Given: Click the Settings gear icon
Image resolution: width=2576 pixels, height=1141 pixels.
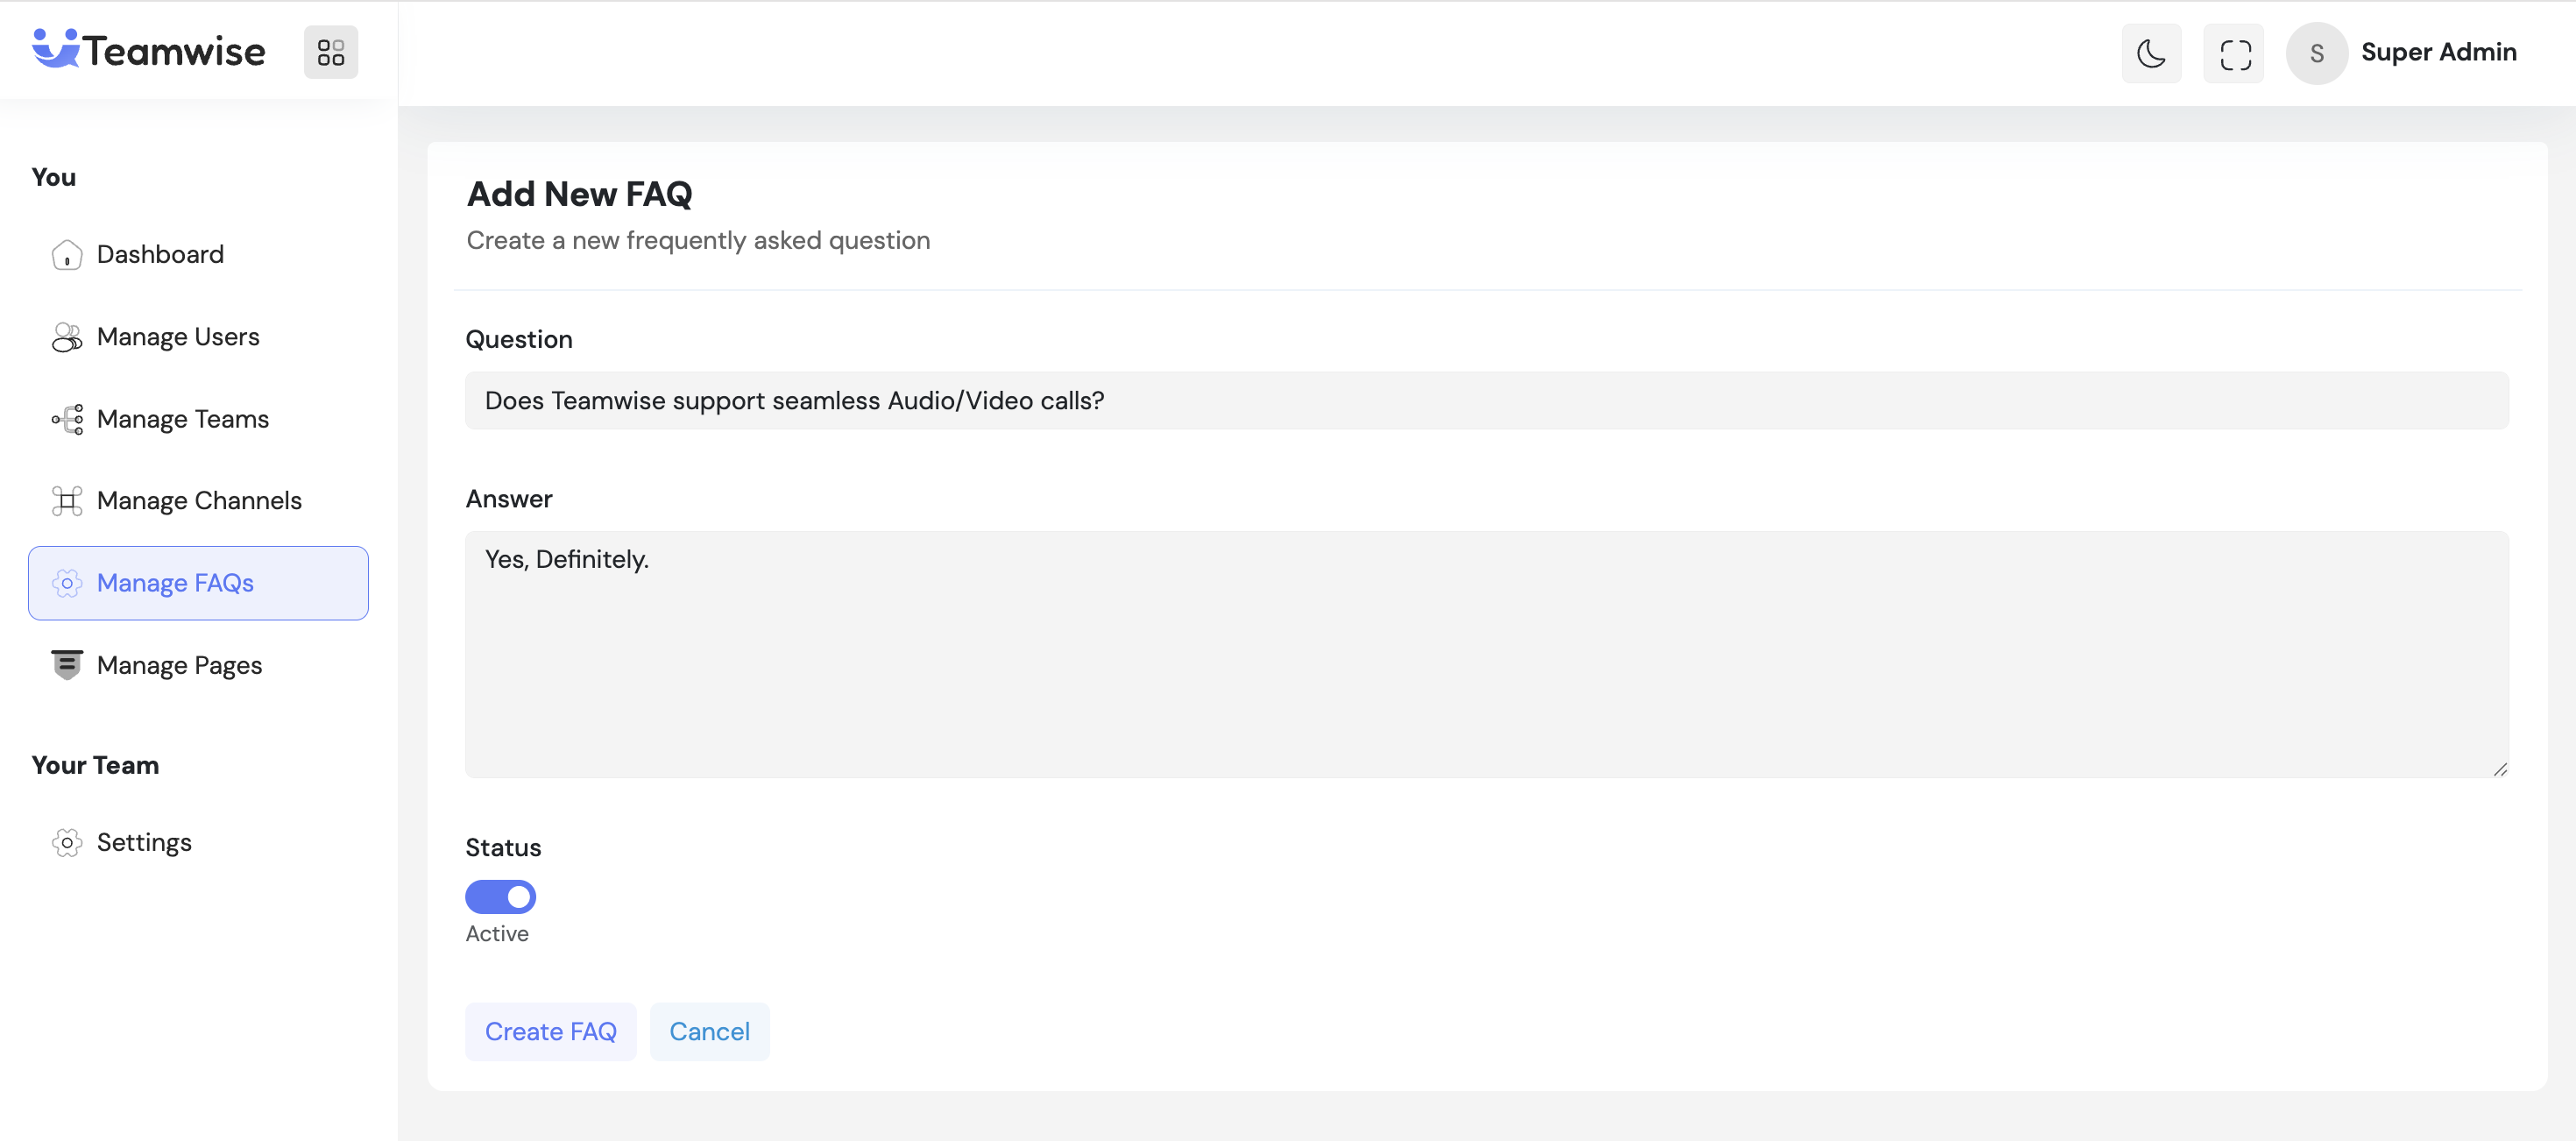Looking at the screenshot, I should (67, 843).
